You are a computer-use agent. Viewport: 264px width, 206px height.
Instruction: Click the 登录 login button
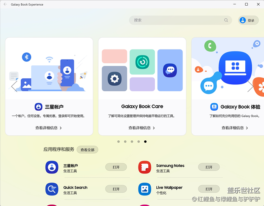pyautogui.click(x=248, y=20)
